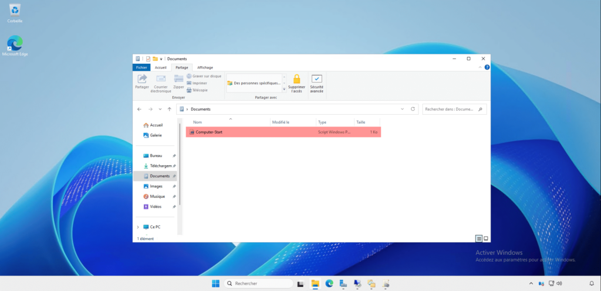Expand the address bar path chevron
Image resolution: width=601 pixels, height=291 pixels.
tap(187, 109)
